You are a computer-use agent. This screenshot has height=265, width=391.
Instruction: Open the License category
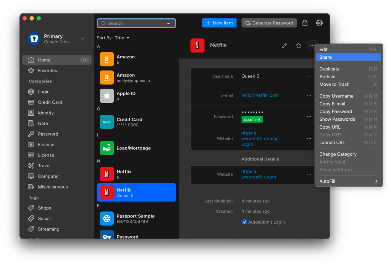(57, 155)
